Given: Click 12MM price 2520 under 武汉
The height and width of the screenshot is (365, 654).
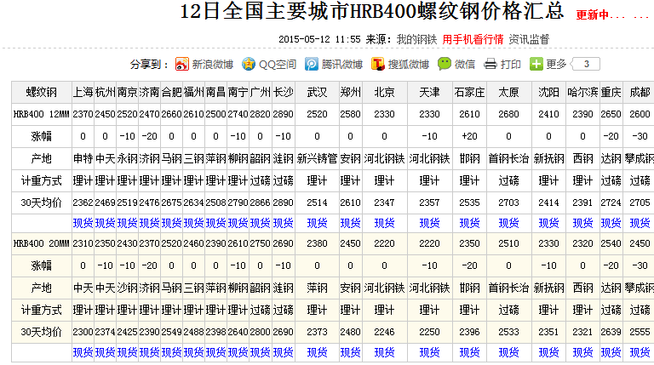Looking at the screenshot, I should coord(317,114).
